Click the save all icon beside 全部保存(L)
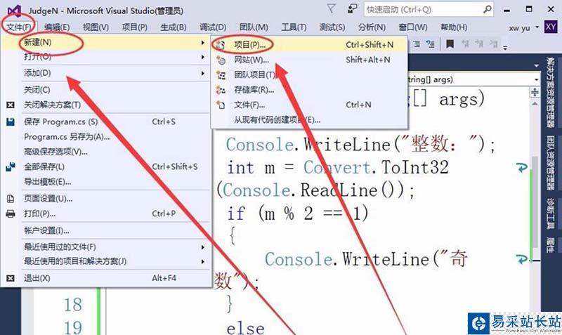This screenshot has height=335, width=562. pyautogui.click(x=11, y=167)
